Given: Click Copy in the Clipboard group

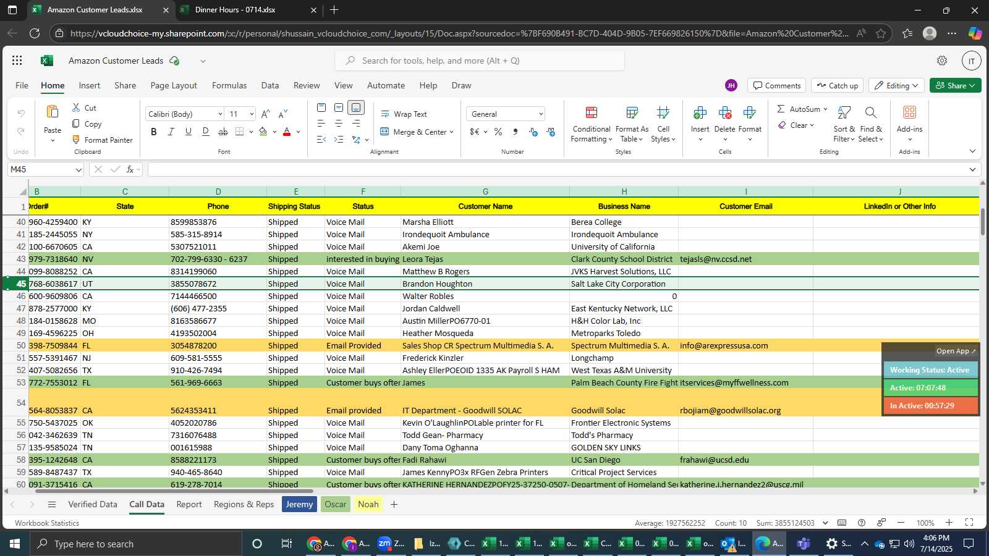Looking at the screenshot, I should [x=87, y=124].
